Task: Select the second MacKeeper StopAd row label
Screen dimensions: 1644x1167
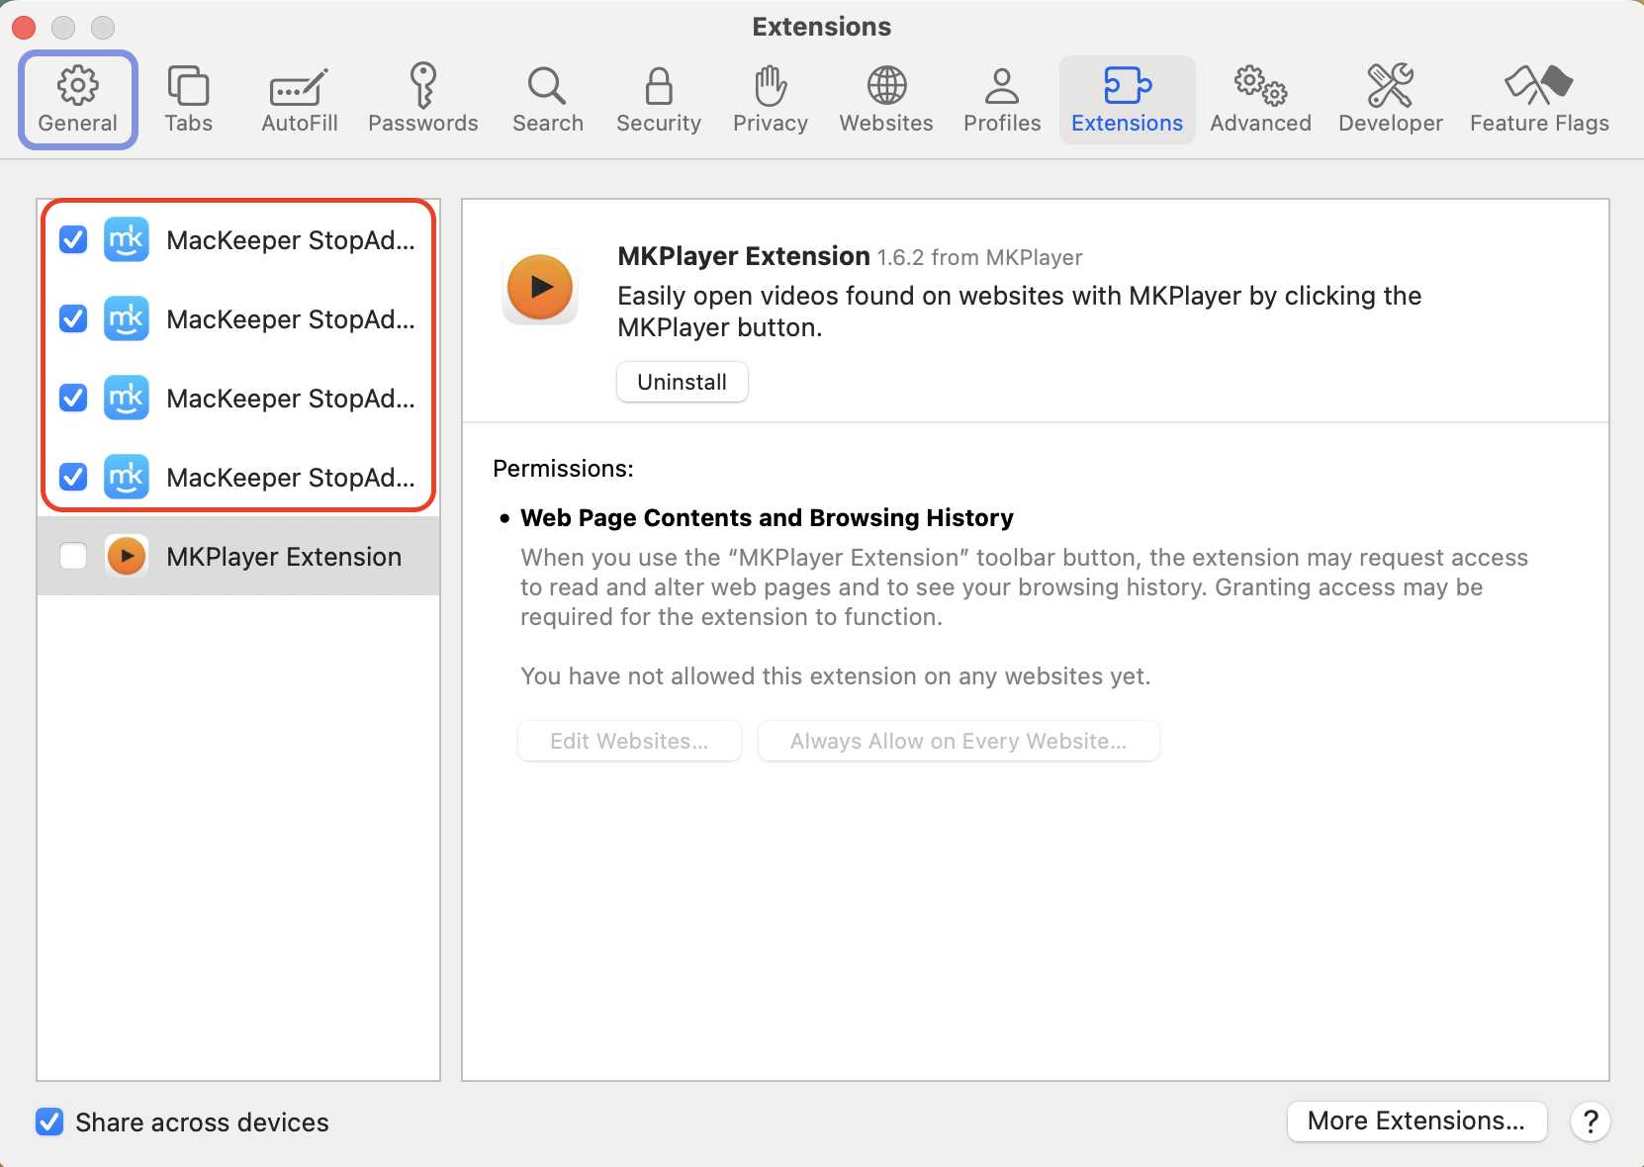Action: (291, 319)
